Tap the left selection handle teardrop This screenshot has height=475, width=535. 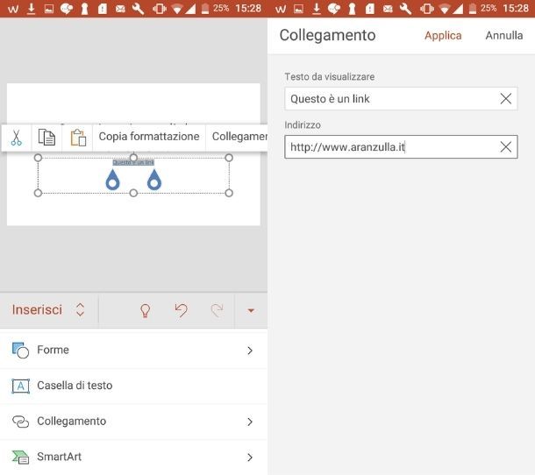112,180
